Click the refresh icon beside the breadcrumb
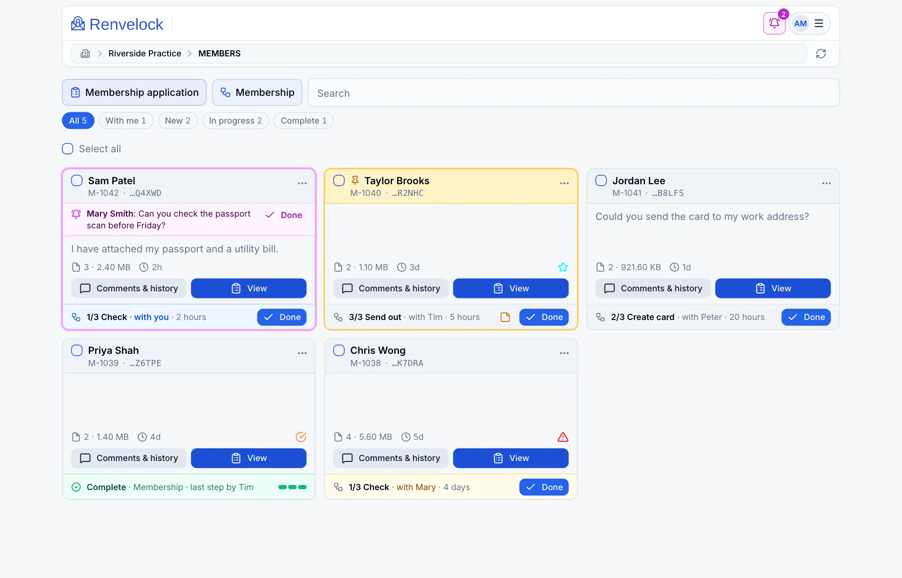 [x=821, y=54]
